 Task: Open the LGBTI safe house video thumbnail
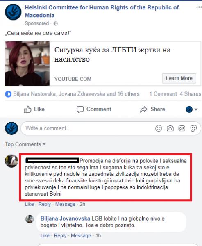(x=27, y=64)
